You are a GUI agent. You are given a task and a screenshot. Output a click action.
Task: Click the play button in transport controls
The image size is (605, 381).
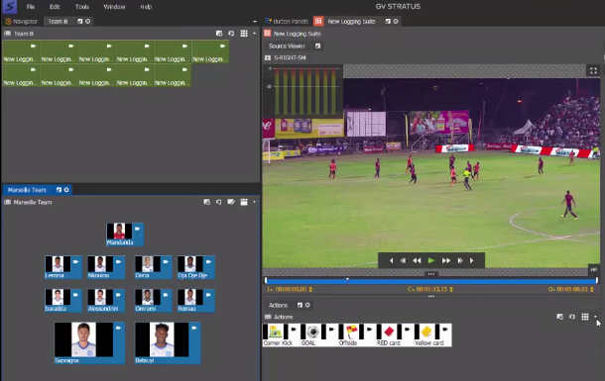pos(431,260)
